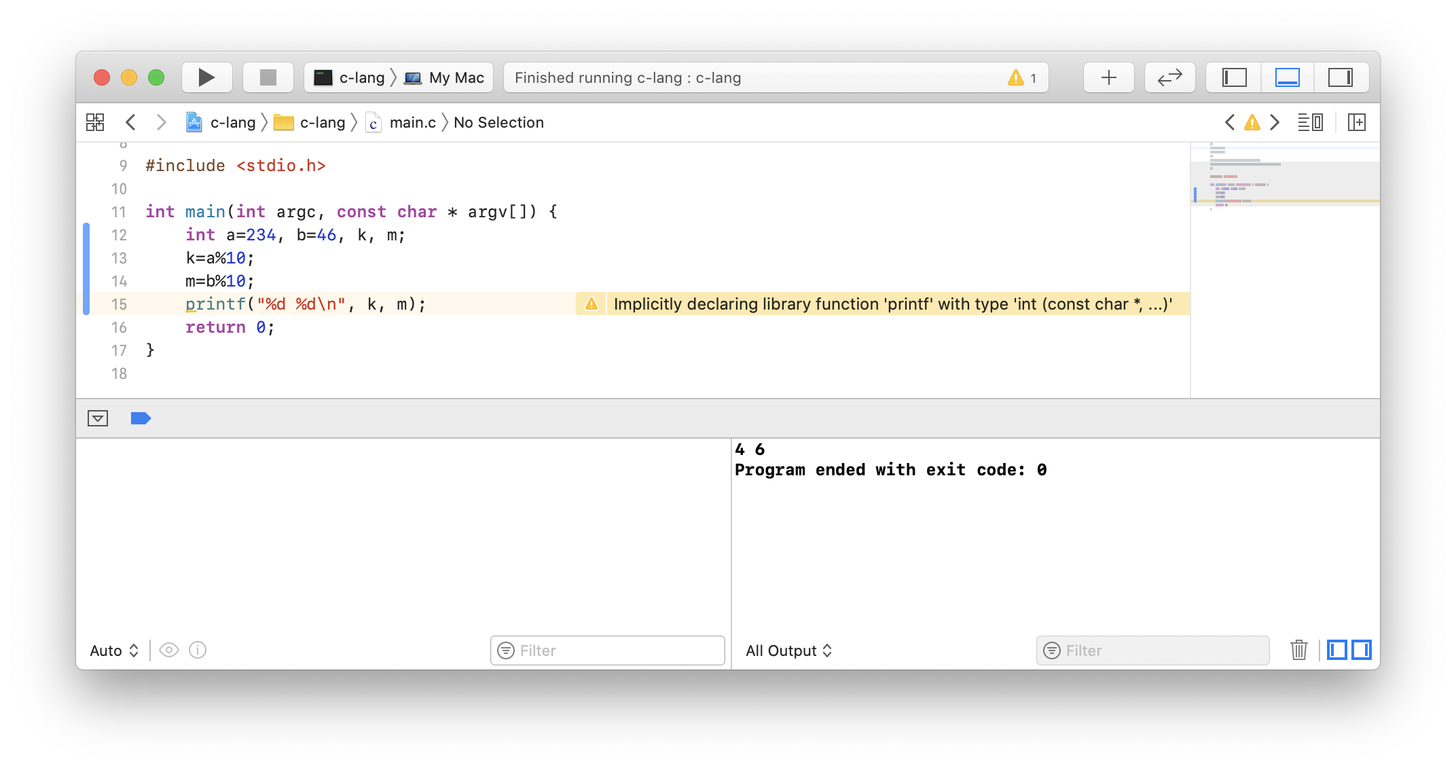
Task: Toggle breakpoints activation blue icon
Action: pos(141,418)
